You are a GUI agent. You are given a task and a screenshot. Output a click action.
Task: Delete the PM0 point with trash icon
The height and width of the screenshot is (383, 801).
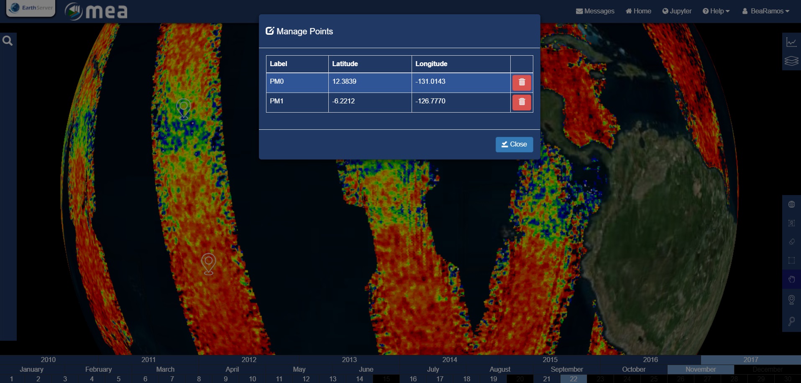[x=522, y=82]
